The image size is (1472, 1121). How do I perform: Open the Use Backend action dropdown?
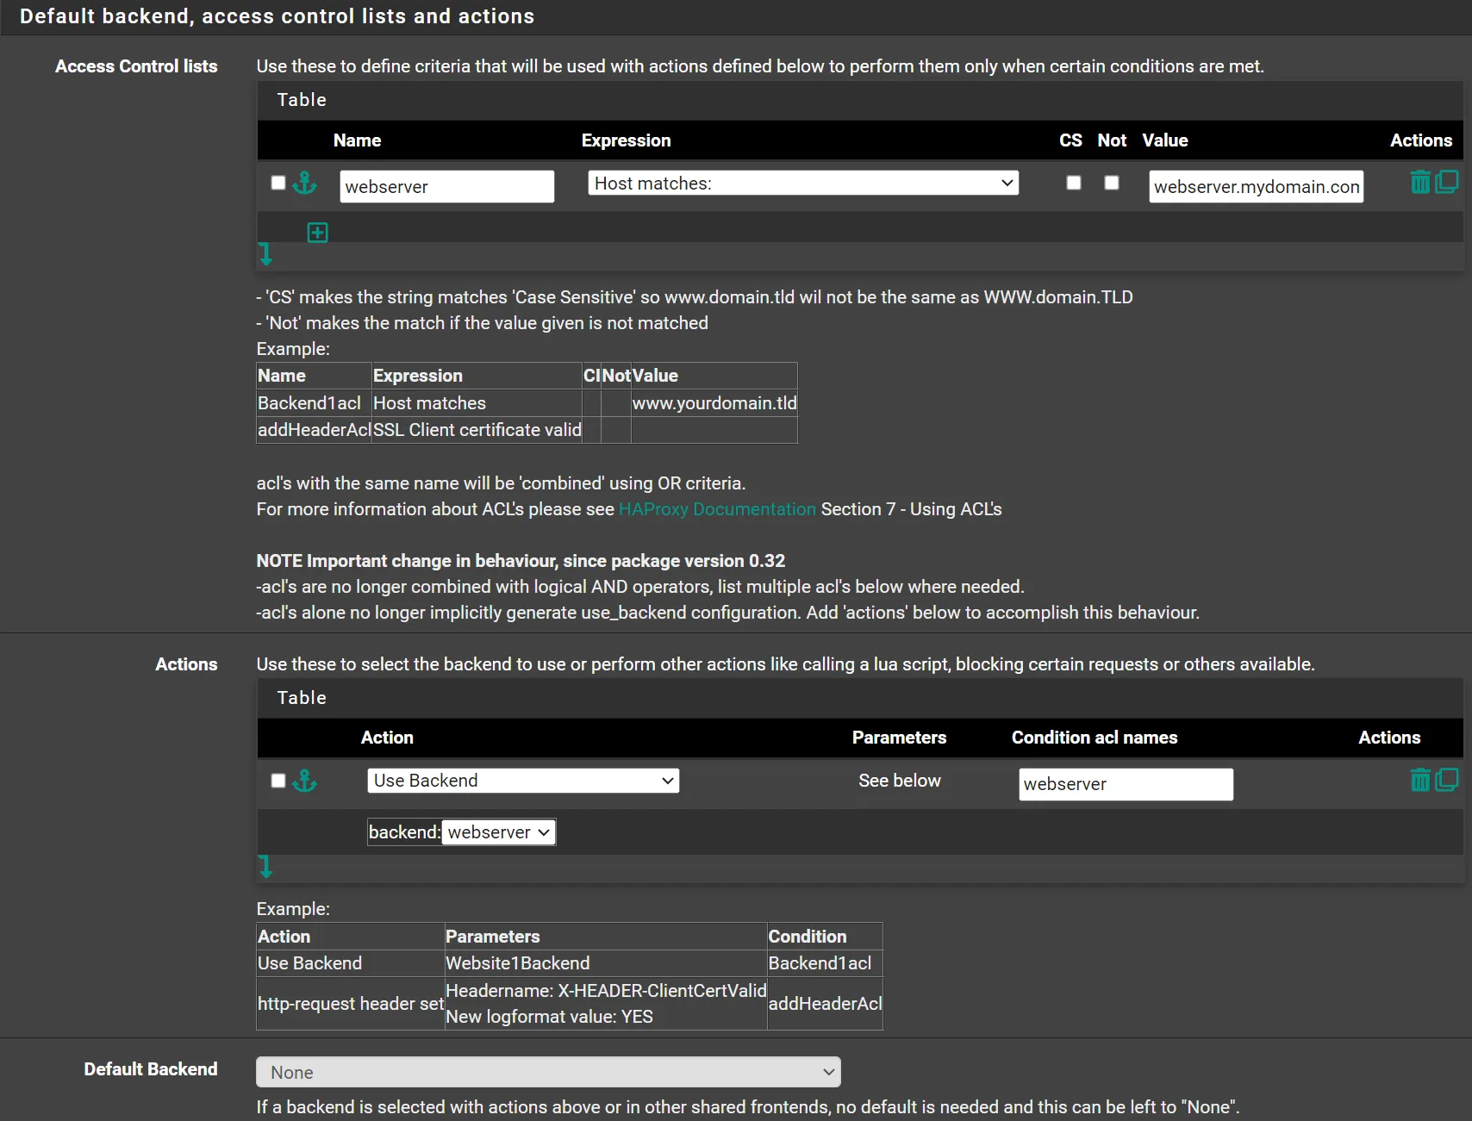click(x=522, y=781)
